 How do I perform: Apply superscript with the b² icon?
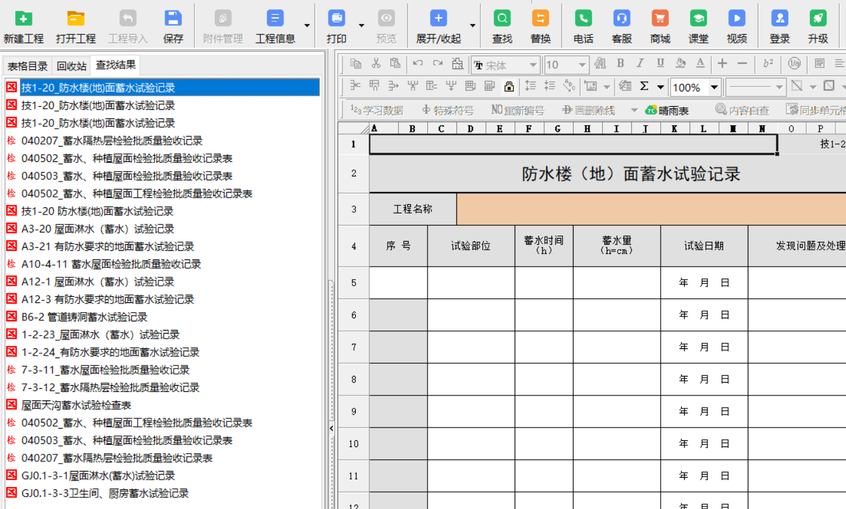click(x=768, y=63)
